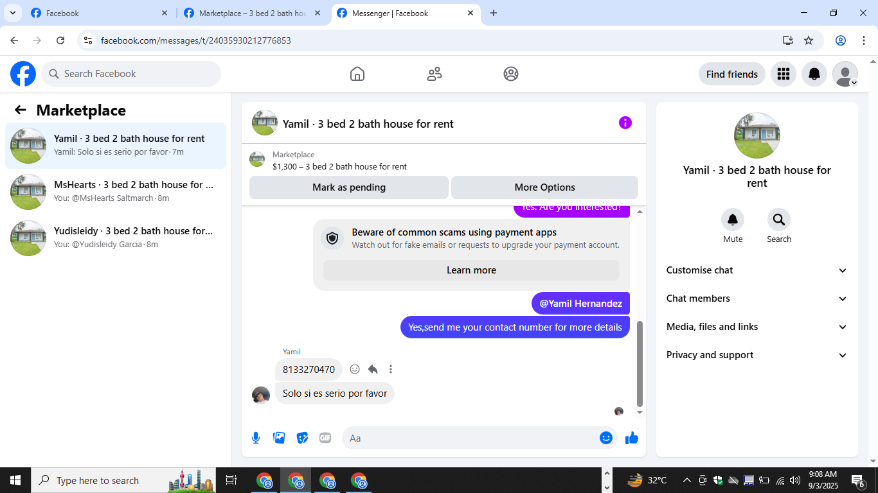Open a new browser tab
Viewport: 878px width, 493px height.
(494, 13)
